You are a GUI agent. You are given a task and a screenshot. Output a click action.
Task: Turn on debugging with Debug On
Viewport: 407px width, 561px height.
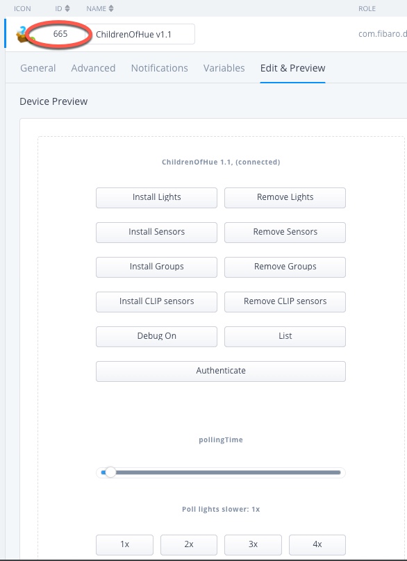click(156, 336)
